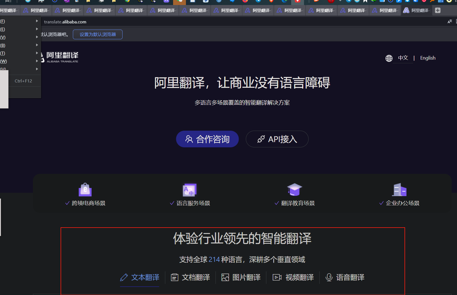The width and height of the screenshot is (457, 295).
Task: Click the 合作咨询 button
Action: (207, 139)
